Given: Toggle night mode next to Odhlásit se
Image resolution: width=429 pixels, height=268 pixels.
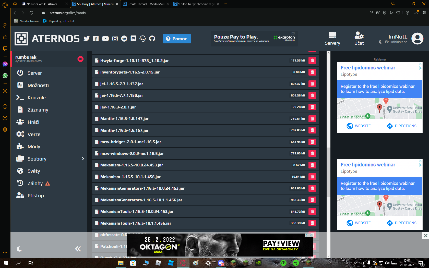Looking at the screenshot, I should click(x=380, y=42).
